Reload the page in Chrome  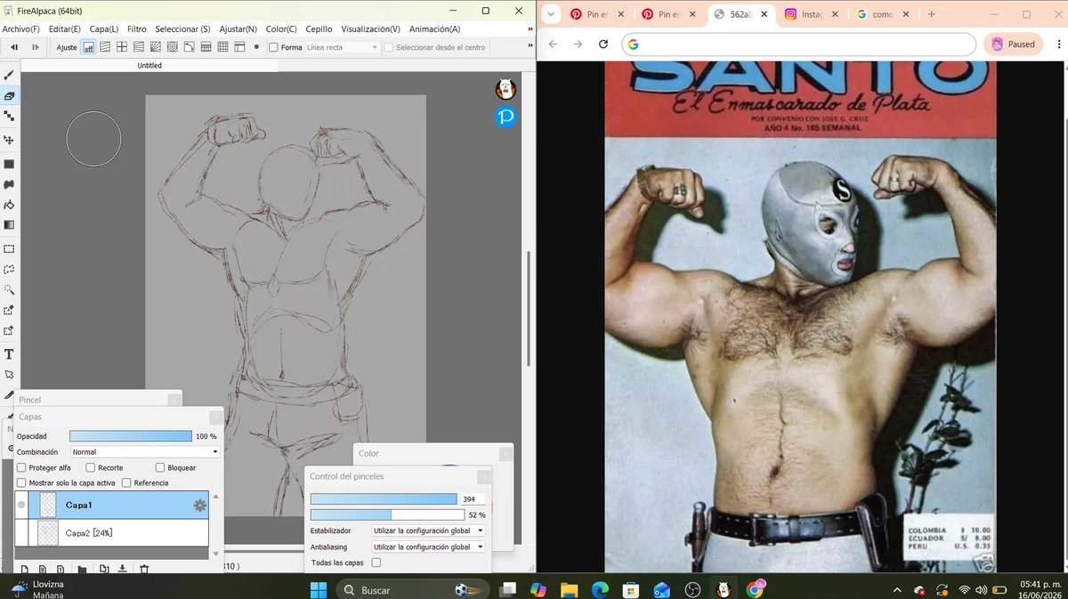[x=603, y=45]
